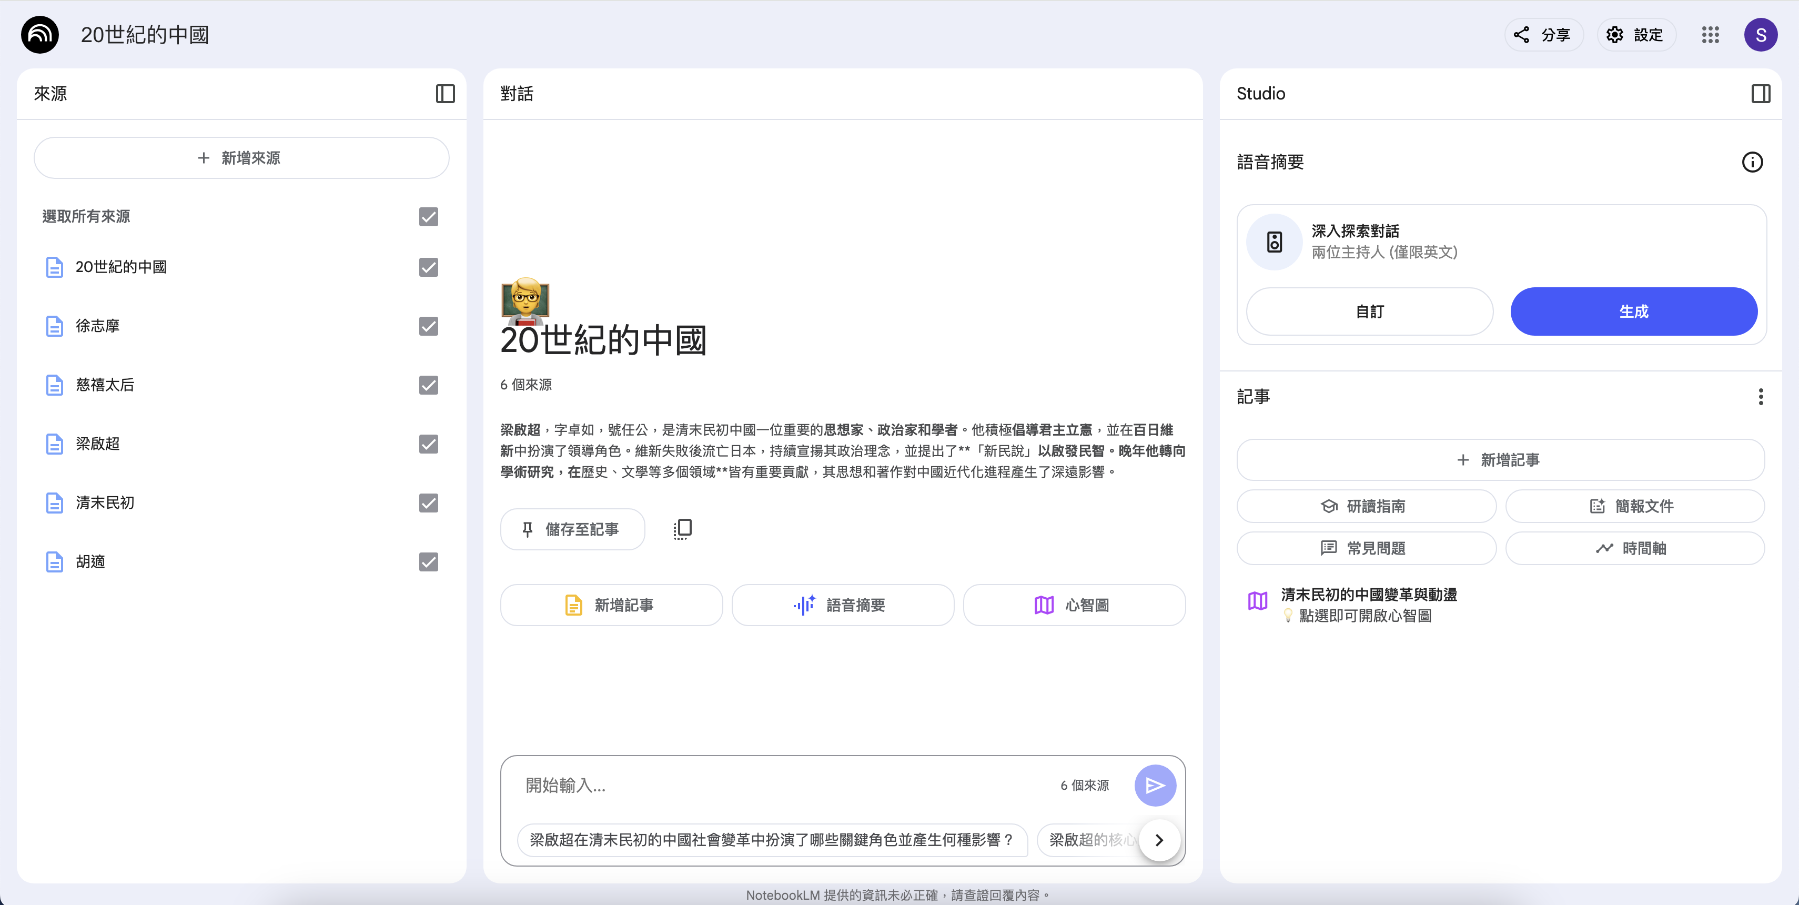Open the user account avatar S
The height and width of the screenshot is (905, 1799).
(1760, 35)
